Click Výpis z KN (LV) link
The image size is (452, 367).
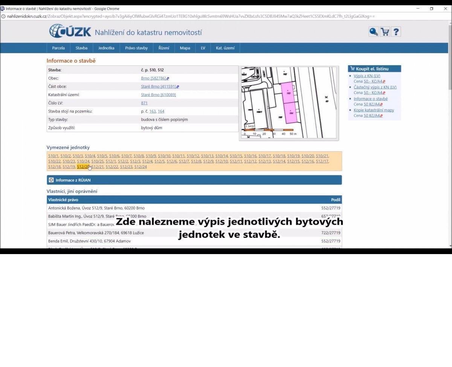[367, 76]
